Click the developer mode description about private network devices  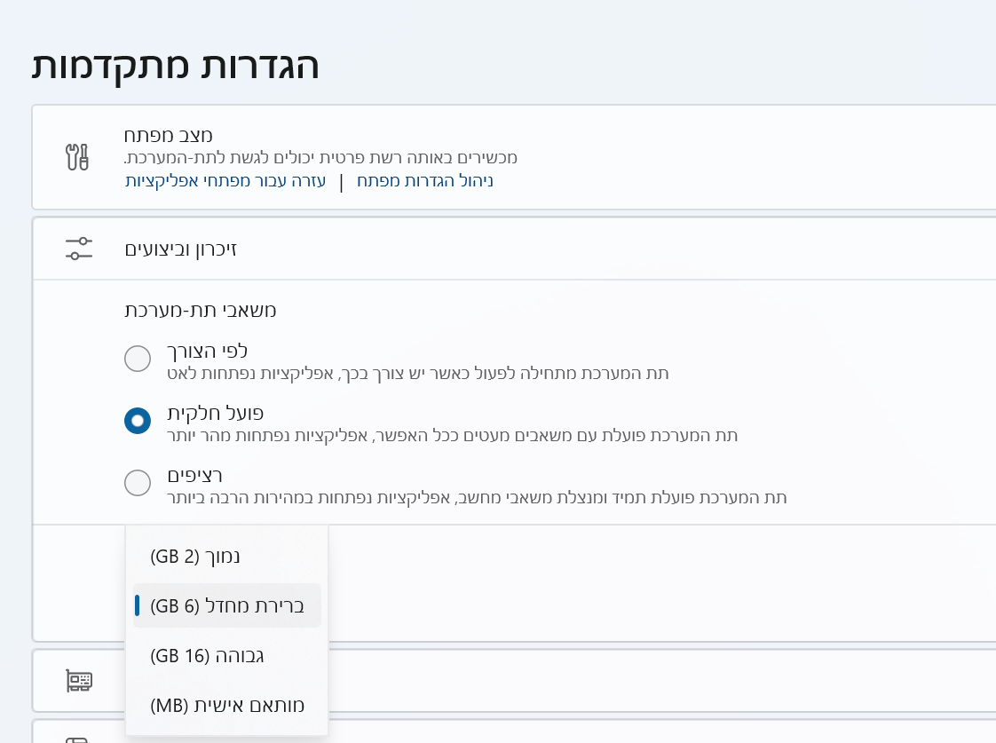pos(320,158)
